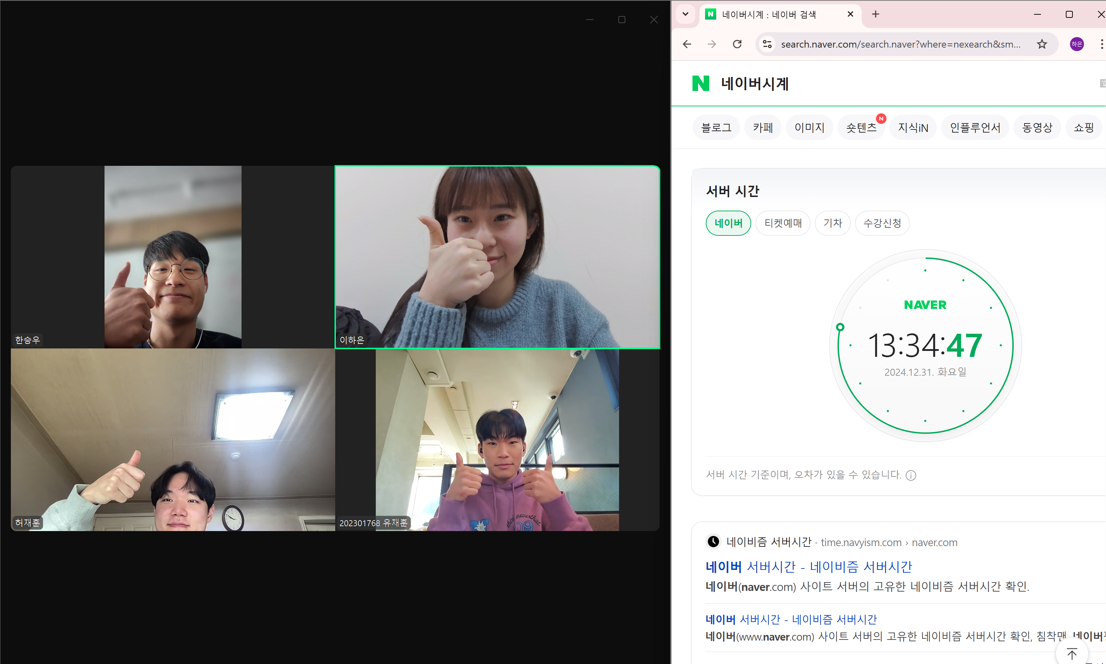
Task: Click the browser back arrow
Action: coord(687,44)
